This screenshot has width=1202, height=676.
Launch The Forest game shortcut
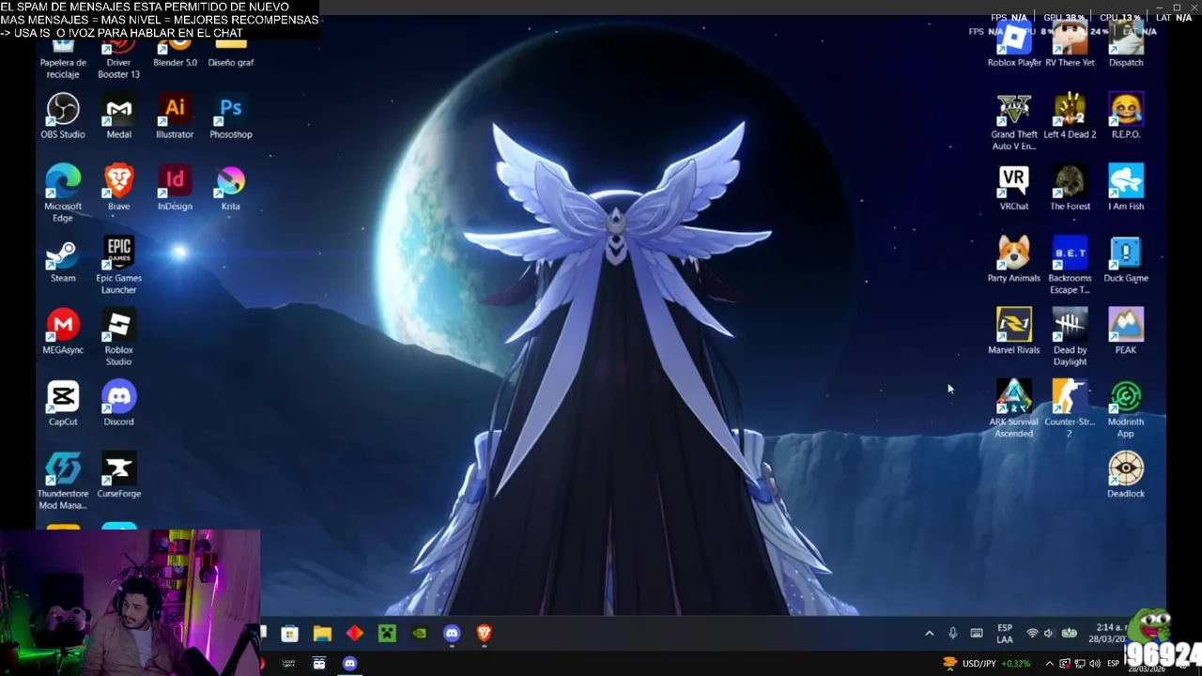[x=1070, y=188]
